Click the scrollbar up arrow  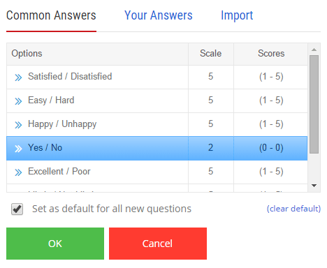314,50
